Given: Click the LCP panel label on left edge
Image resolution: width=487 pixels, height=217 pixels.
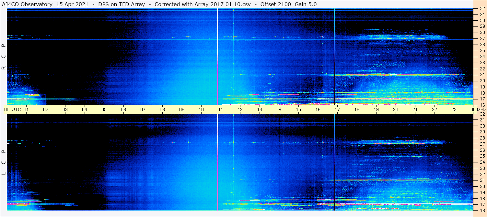Looking at the screenshot, I should pyautogui.click(x=4, y=162).
